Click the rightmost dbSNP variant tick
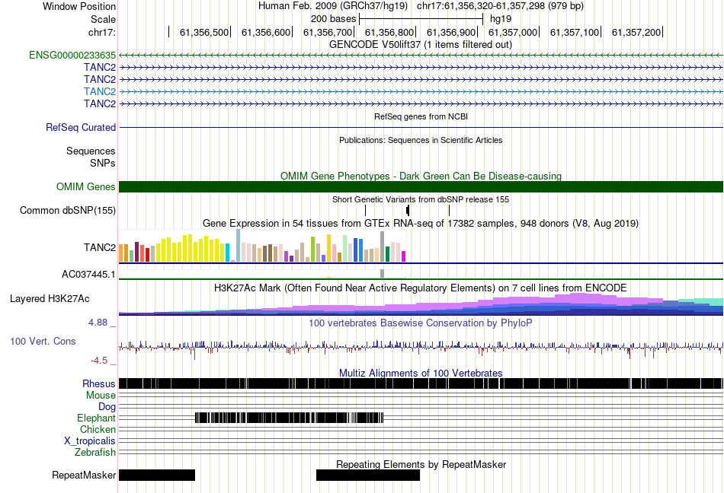This screenshot has width=724, height=493. (450, 211)
